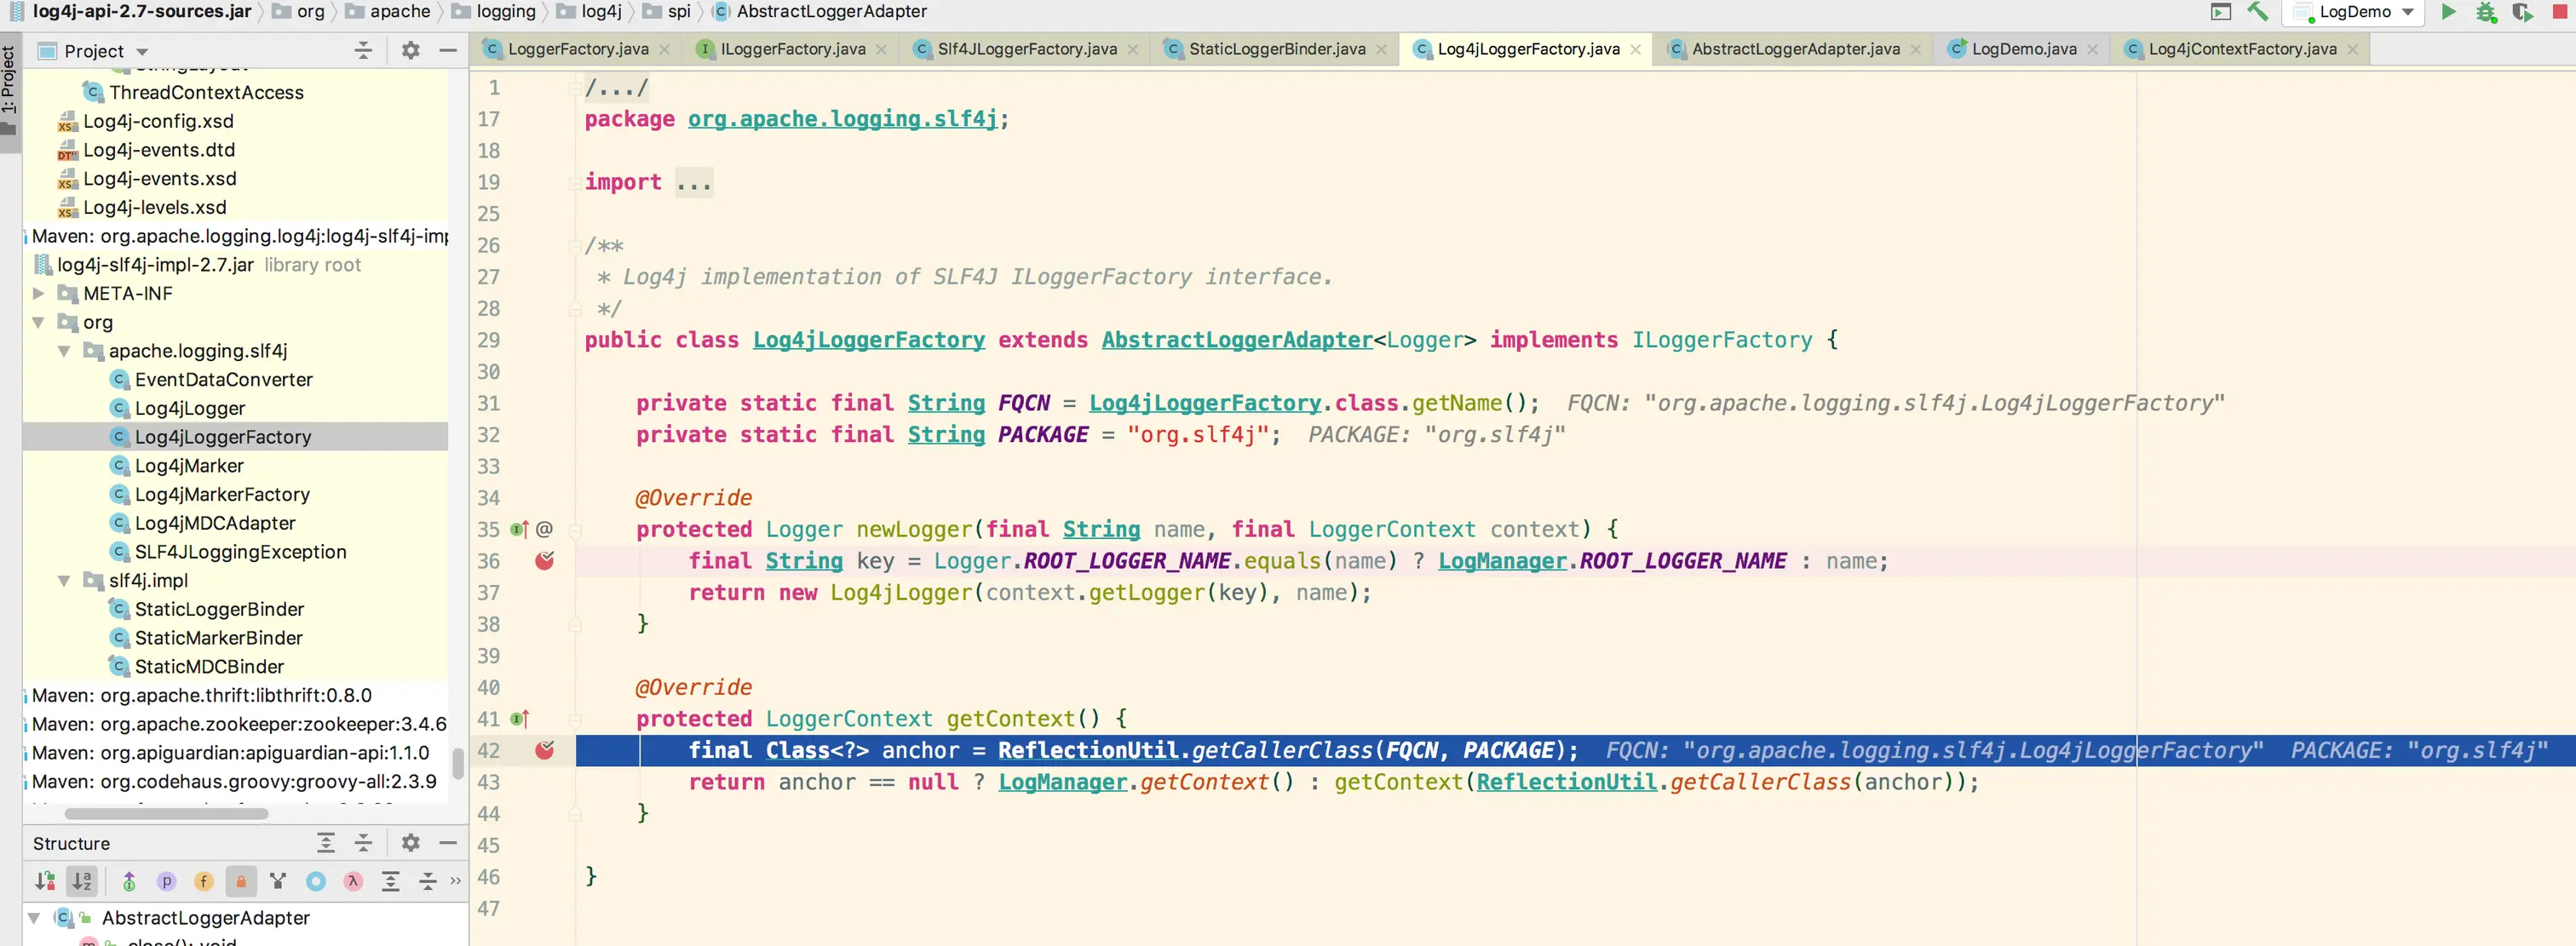This screenshot has height=946, width=2576.
Task: Collapse the slf4j.impl package
Action: coord(64,580)
